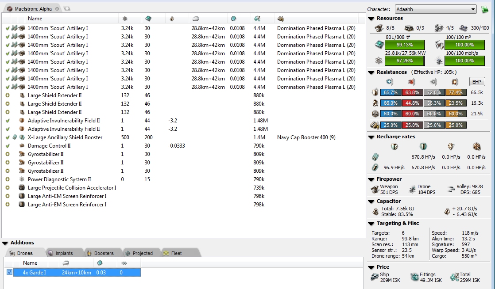The width and height of the screenshot is (495, 289).
Task: Click the CPU usage 99.13% progress bar
Action: (x=405, y=45)
